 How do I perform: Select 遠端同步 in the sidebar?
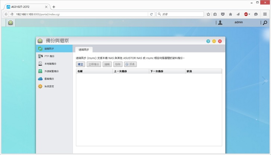[x=49, y=49]
